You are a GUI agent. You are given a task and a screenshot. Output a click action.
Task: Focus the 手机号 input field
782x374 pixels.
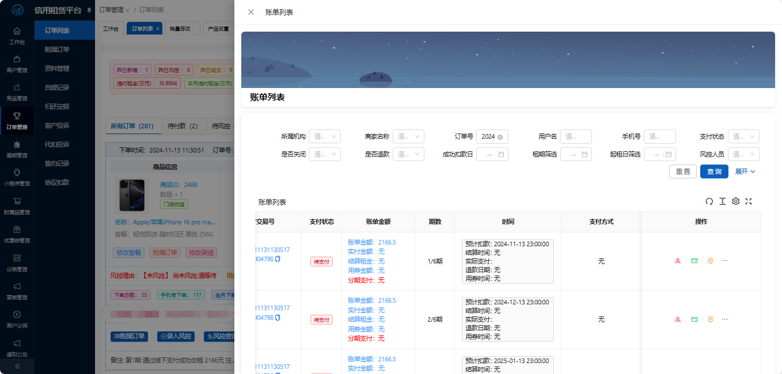(x=659, y=137)
